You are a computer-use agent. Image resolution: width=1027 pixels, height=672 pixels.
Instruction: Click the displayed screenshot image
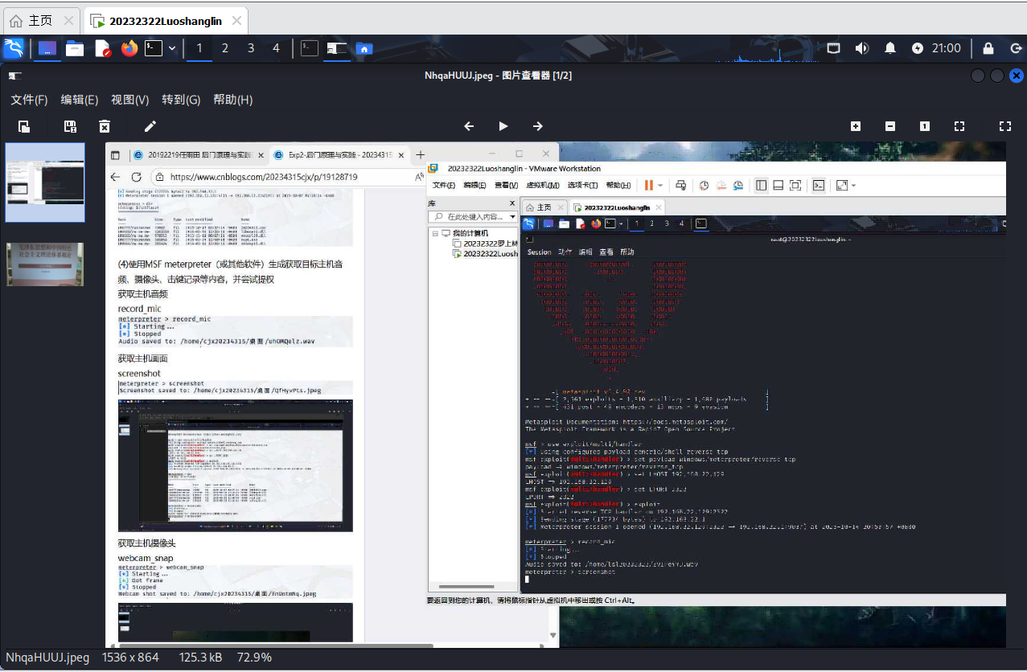point(556,395)
